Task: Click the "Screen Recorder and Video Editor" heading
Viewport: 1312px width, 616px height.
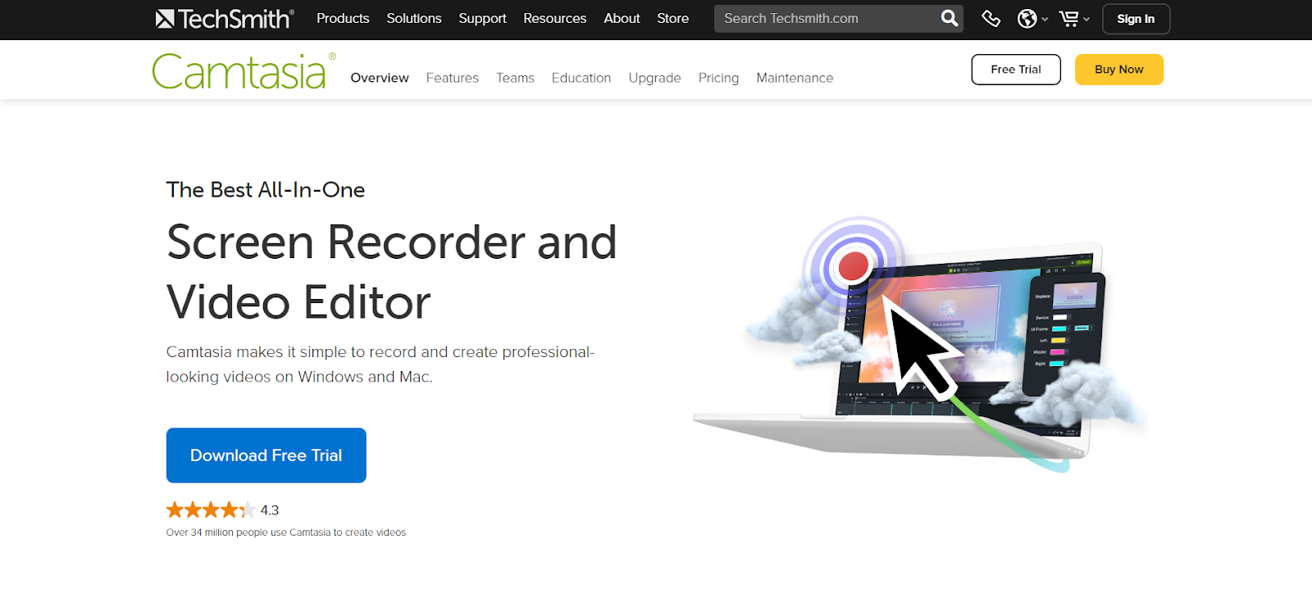Action: 392,272
